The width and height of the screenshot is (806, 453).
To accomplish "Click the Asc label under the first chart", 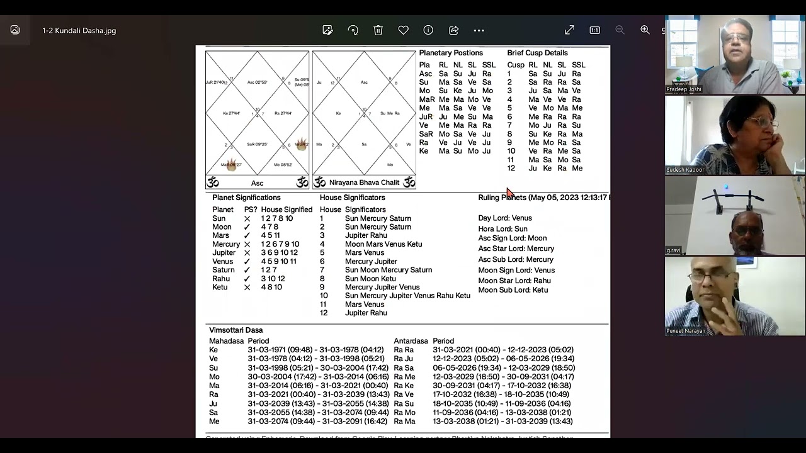I will (257, 183).
